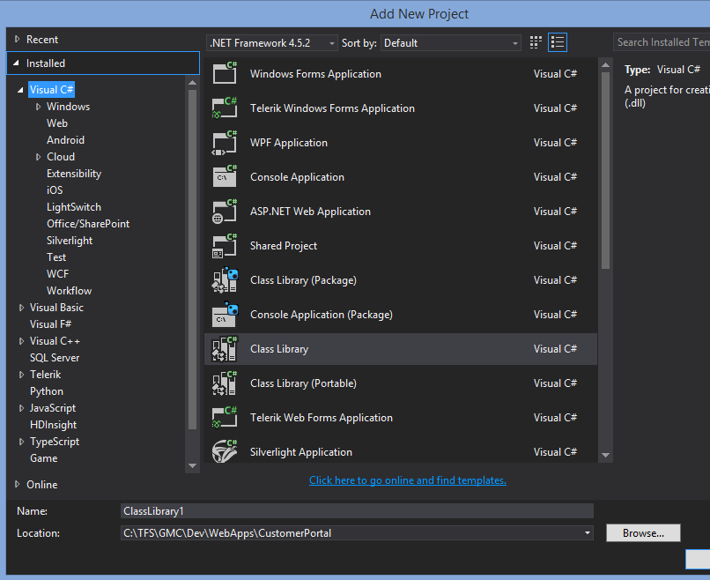Click the WPF Application template icon
This screenshot has height=580, width=710.
click(x=225, y=142)
